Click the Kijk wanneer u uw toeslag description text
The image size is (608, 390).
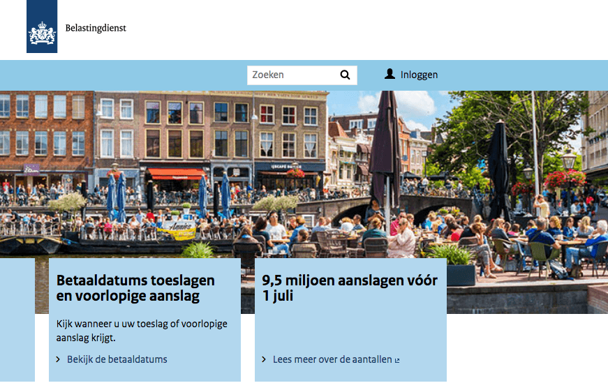pos(142,331)
